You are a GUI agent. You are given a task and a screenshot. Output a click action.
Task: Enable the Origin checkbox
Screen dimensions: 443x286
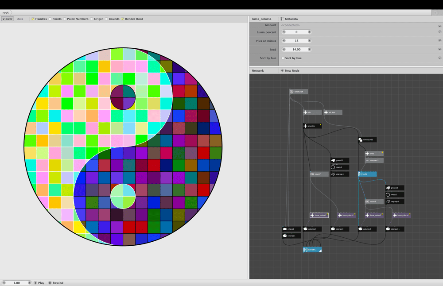pos(92,19)
